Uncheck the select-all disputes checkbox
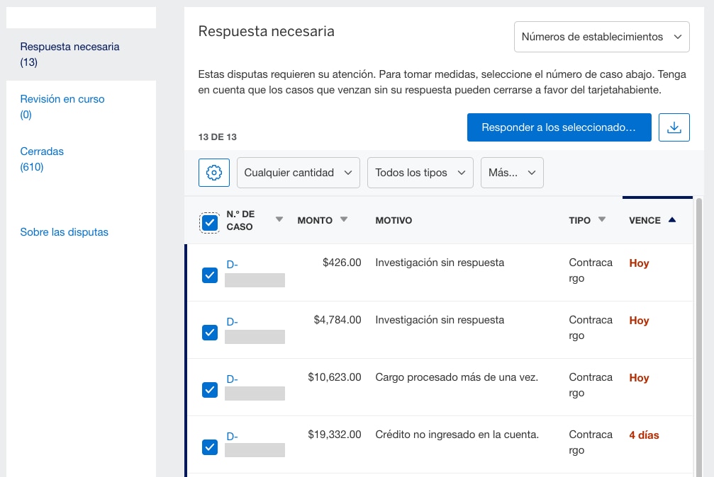Image resolution: width=714 pixels, height=477 pixels. (209, 222)
